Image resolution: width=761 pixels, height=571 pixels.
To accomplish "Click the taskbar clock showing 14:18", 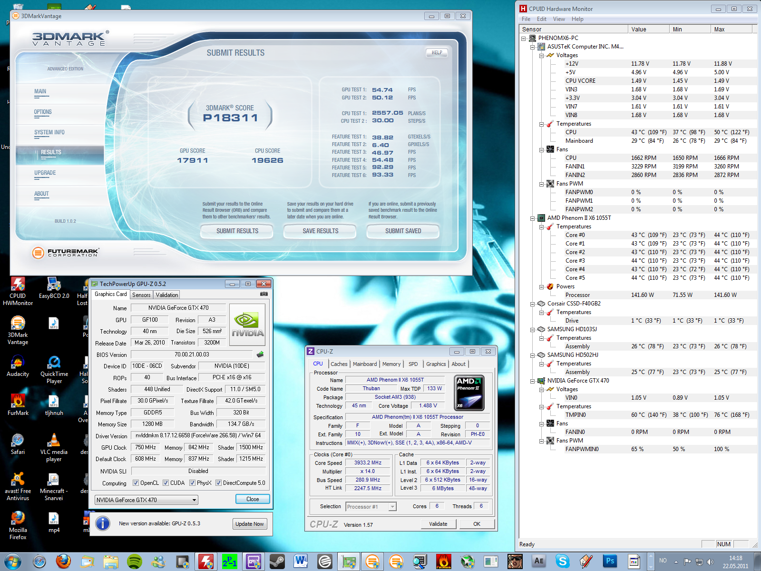I will [x=735, y=562].
